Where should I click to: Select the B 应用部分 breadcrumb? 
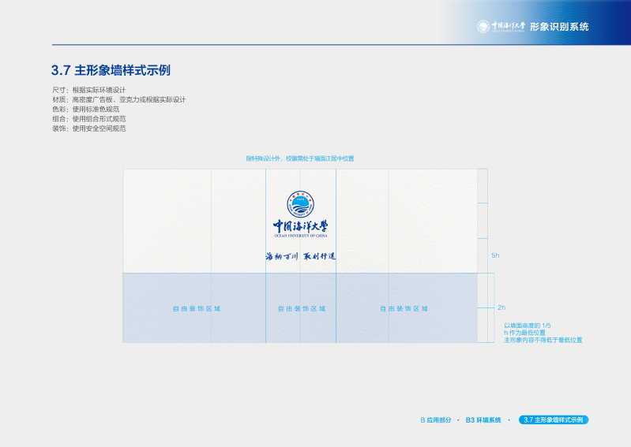(x=436, y=420)
